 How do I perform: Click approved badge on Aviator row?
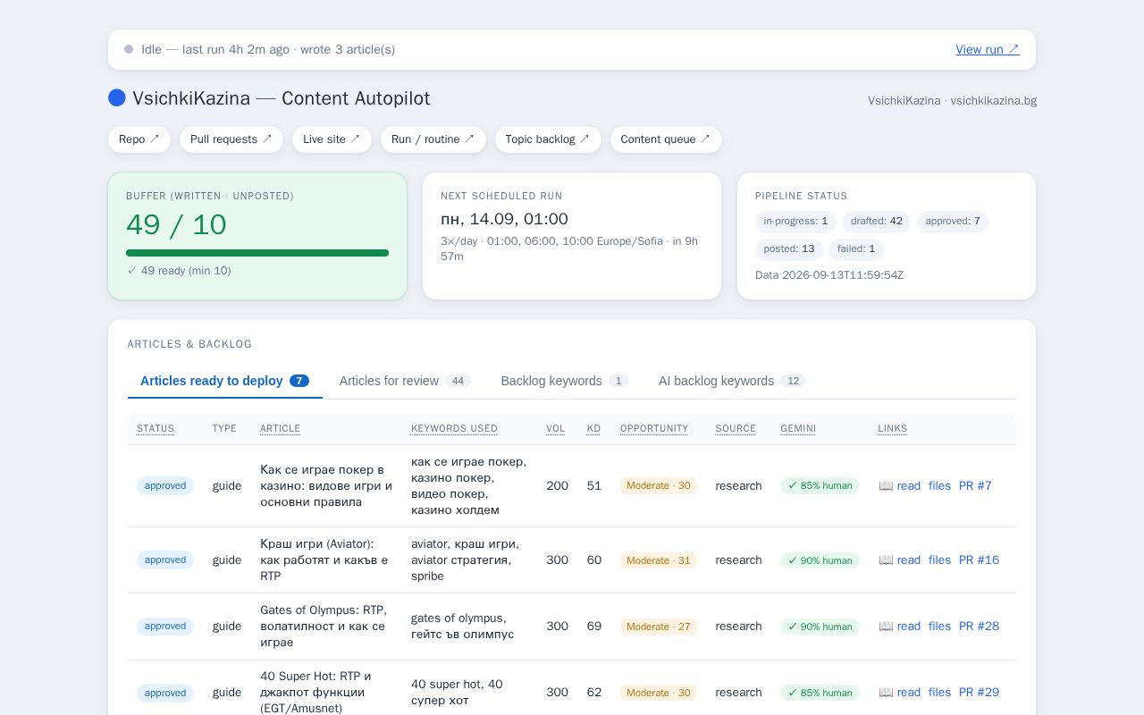[x=165, y=560]
